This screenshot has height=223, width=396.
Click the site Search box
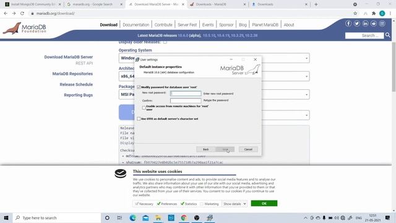(x=364, y=35)
